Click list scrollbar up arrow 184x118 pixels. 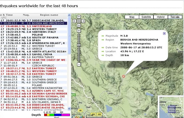click(69, 15)
